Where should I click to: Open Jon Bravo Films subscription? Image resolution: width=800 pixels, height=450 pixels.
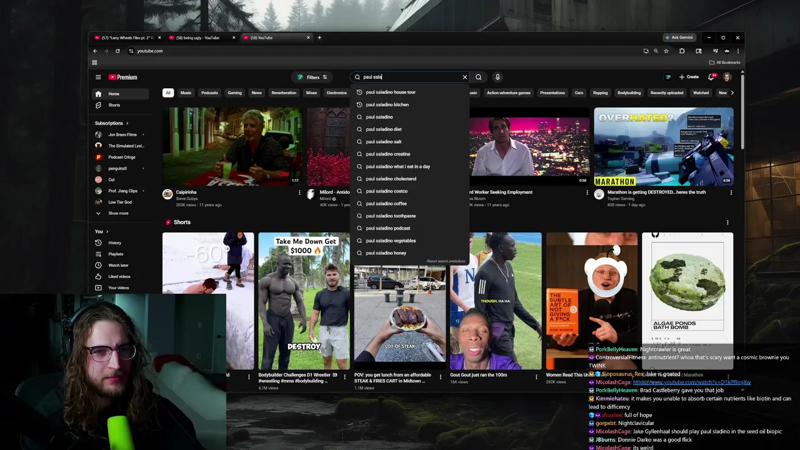pos(121,134)
